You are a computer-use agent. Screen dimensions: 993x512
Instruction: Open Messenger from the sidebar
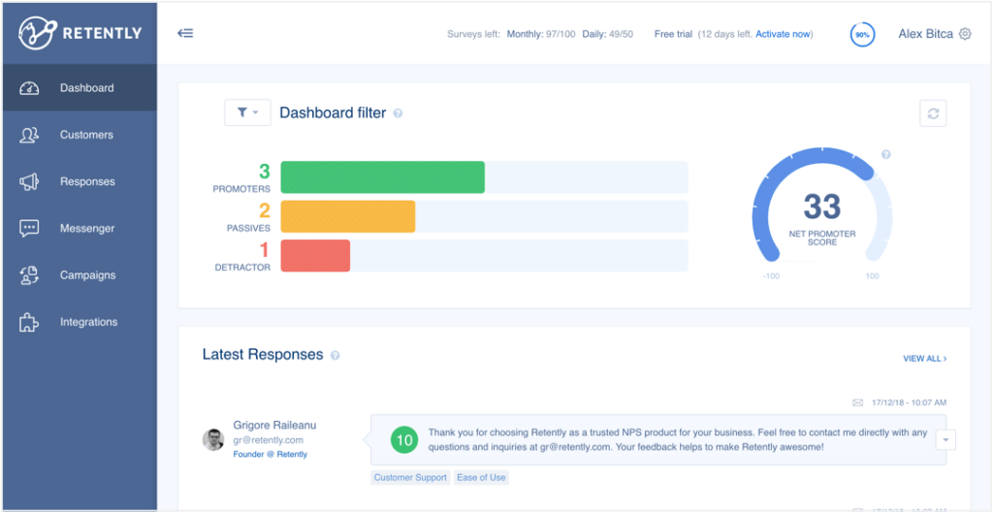coord(80,228)
